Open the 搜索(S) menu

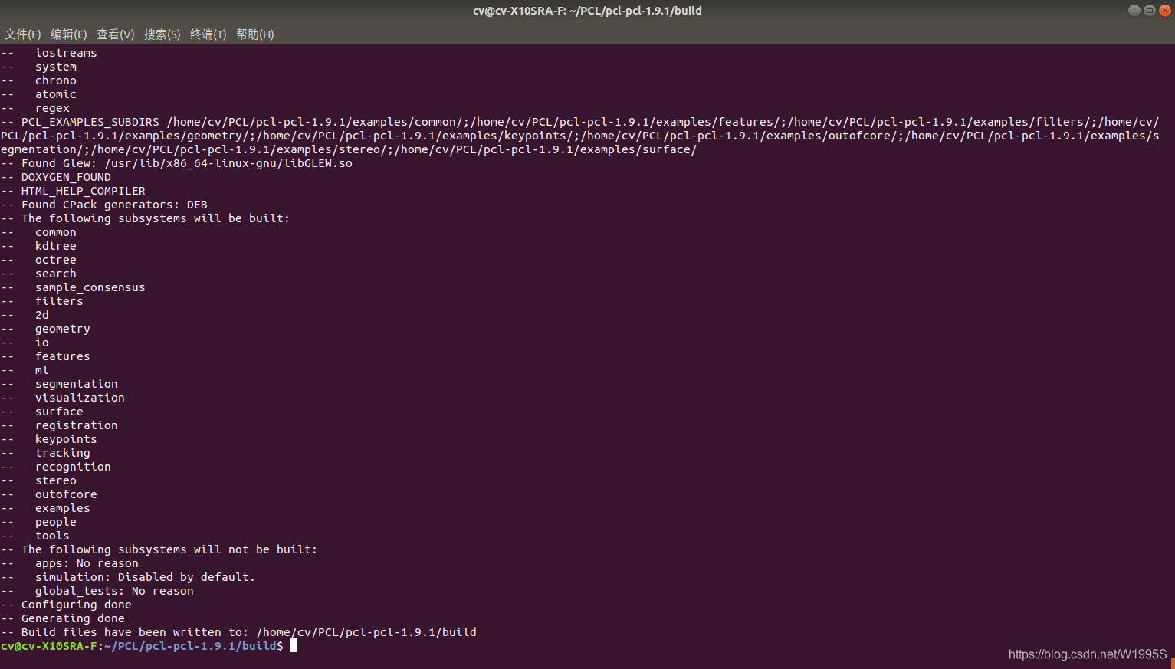click(162, 34)
